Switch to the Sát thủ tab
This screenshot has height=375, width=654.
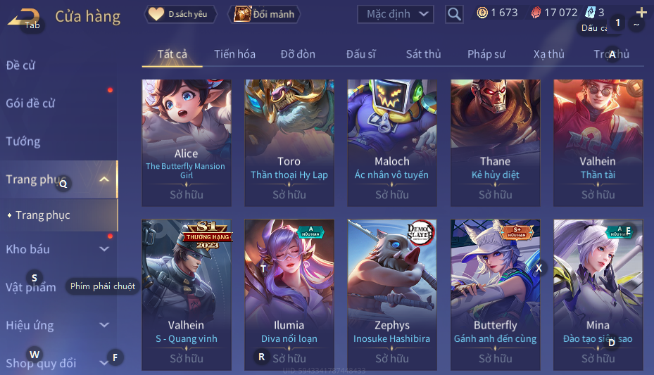pos(423,54)
